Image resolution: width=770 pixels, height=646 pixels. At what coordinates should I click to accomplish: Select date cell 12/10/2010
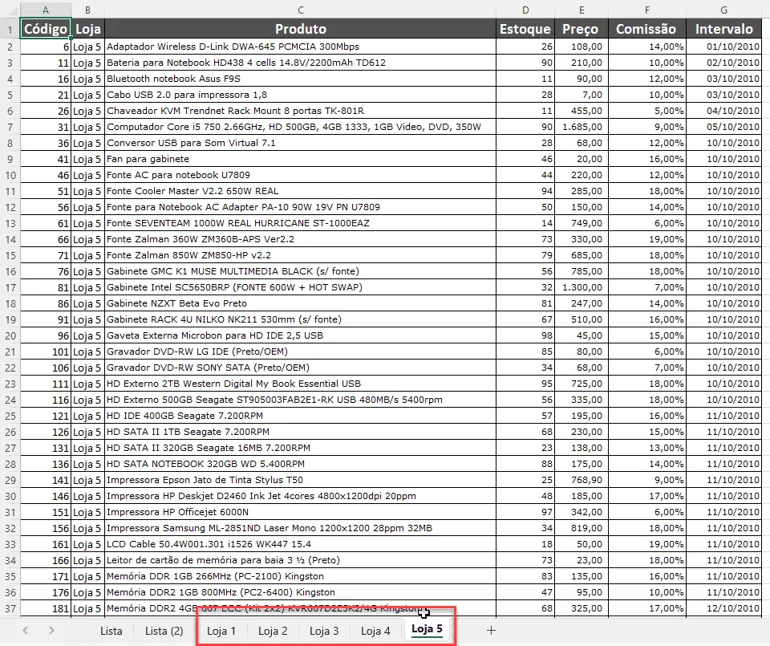pyautogui.click(x=723, y=608)
